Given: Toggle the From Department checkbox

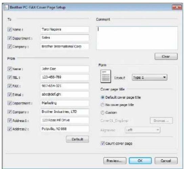Looking at the screenshot, I should [9, 103].
